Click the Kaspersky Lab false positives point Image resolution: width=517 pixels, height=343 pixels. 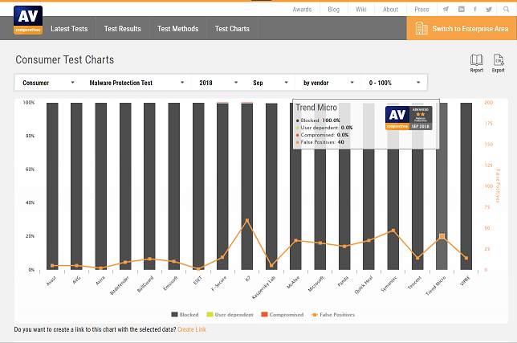point(271,265)
